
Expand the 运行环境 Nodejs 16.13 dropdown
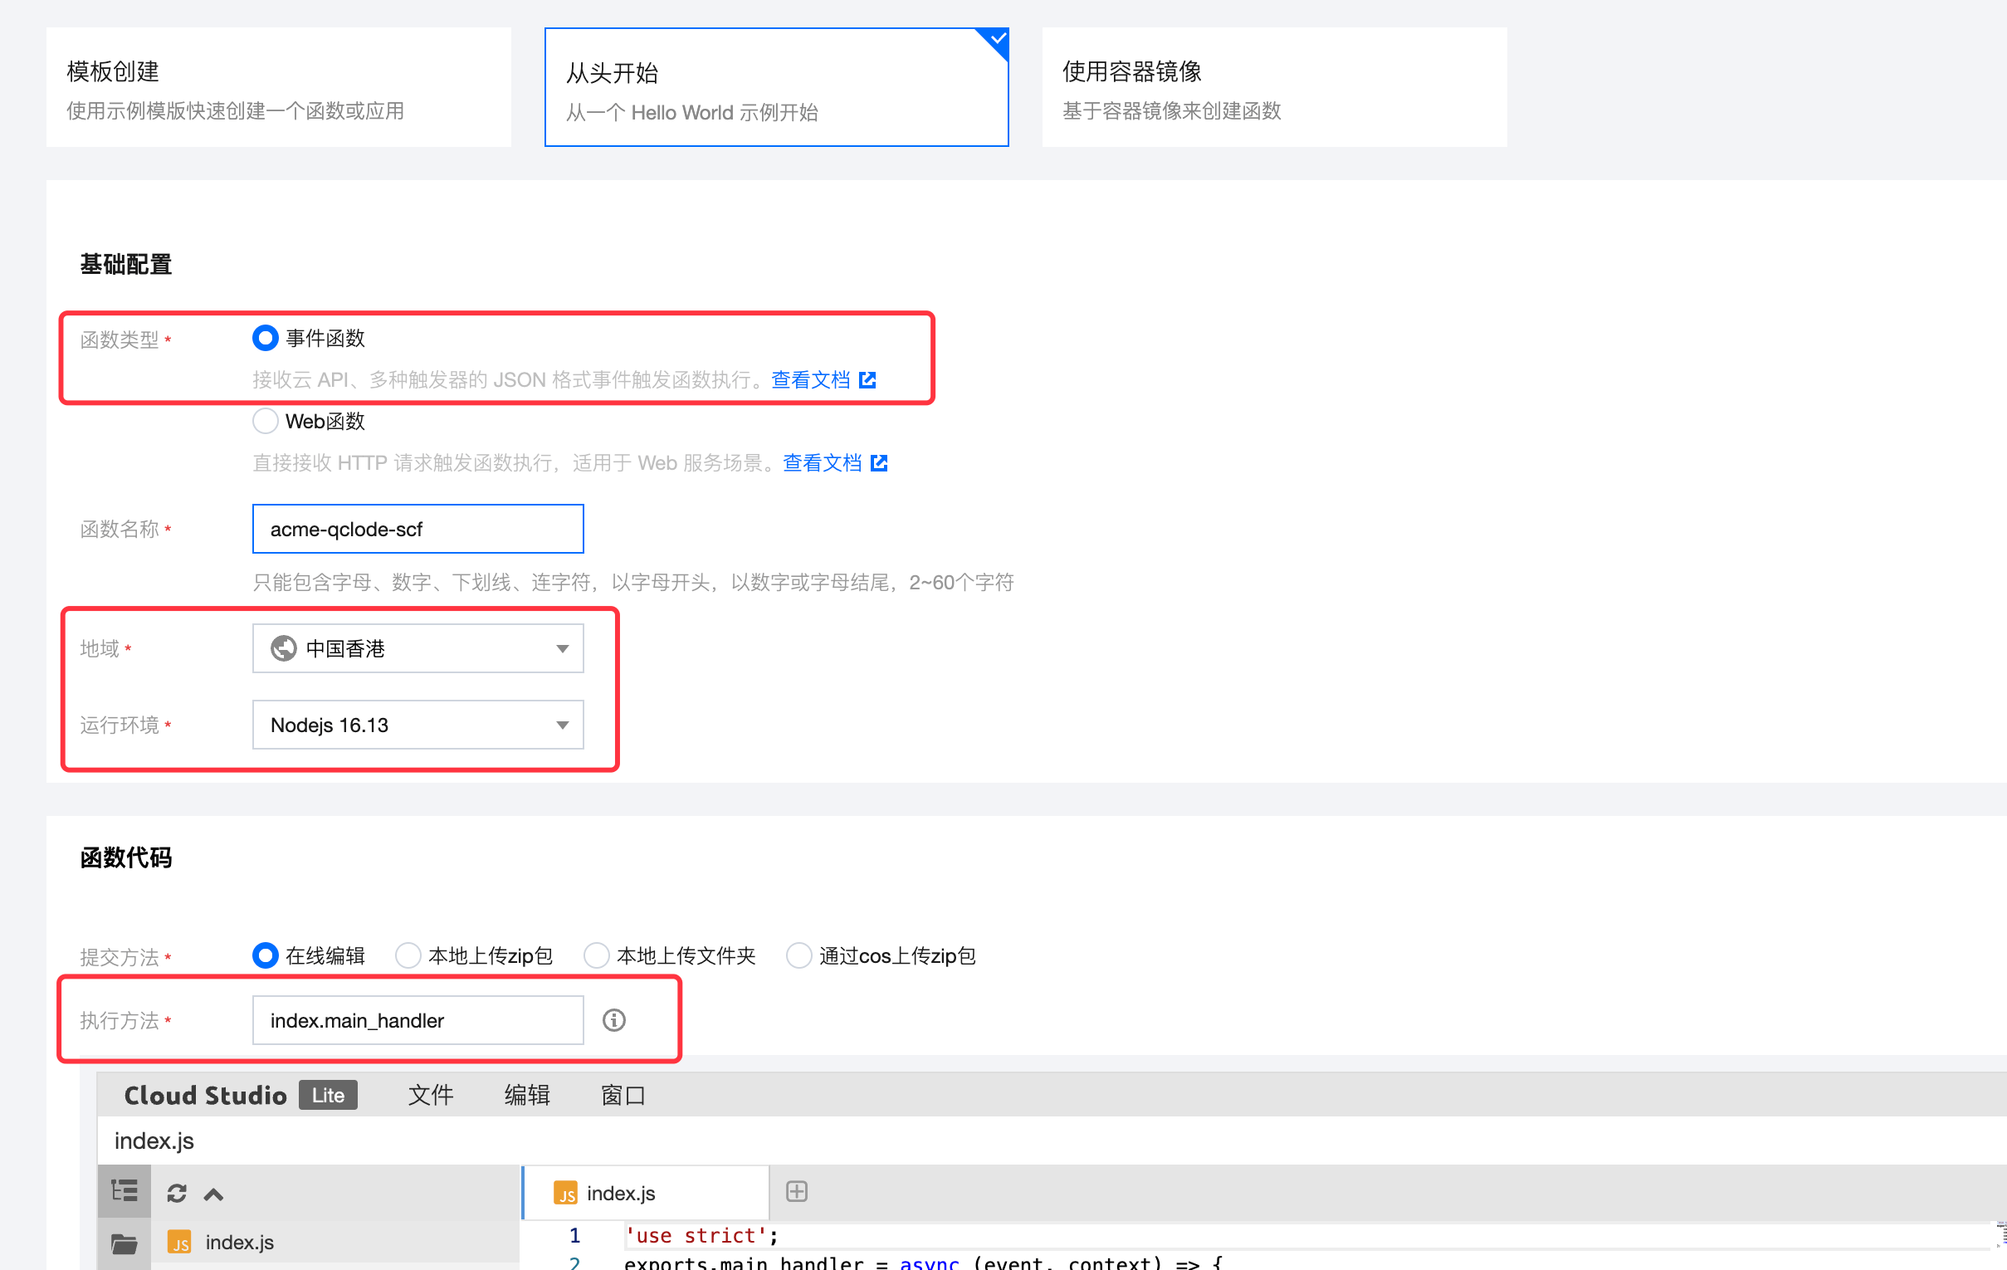click(418, 725)
